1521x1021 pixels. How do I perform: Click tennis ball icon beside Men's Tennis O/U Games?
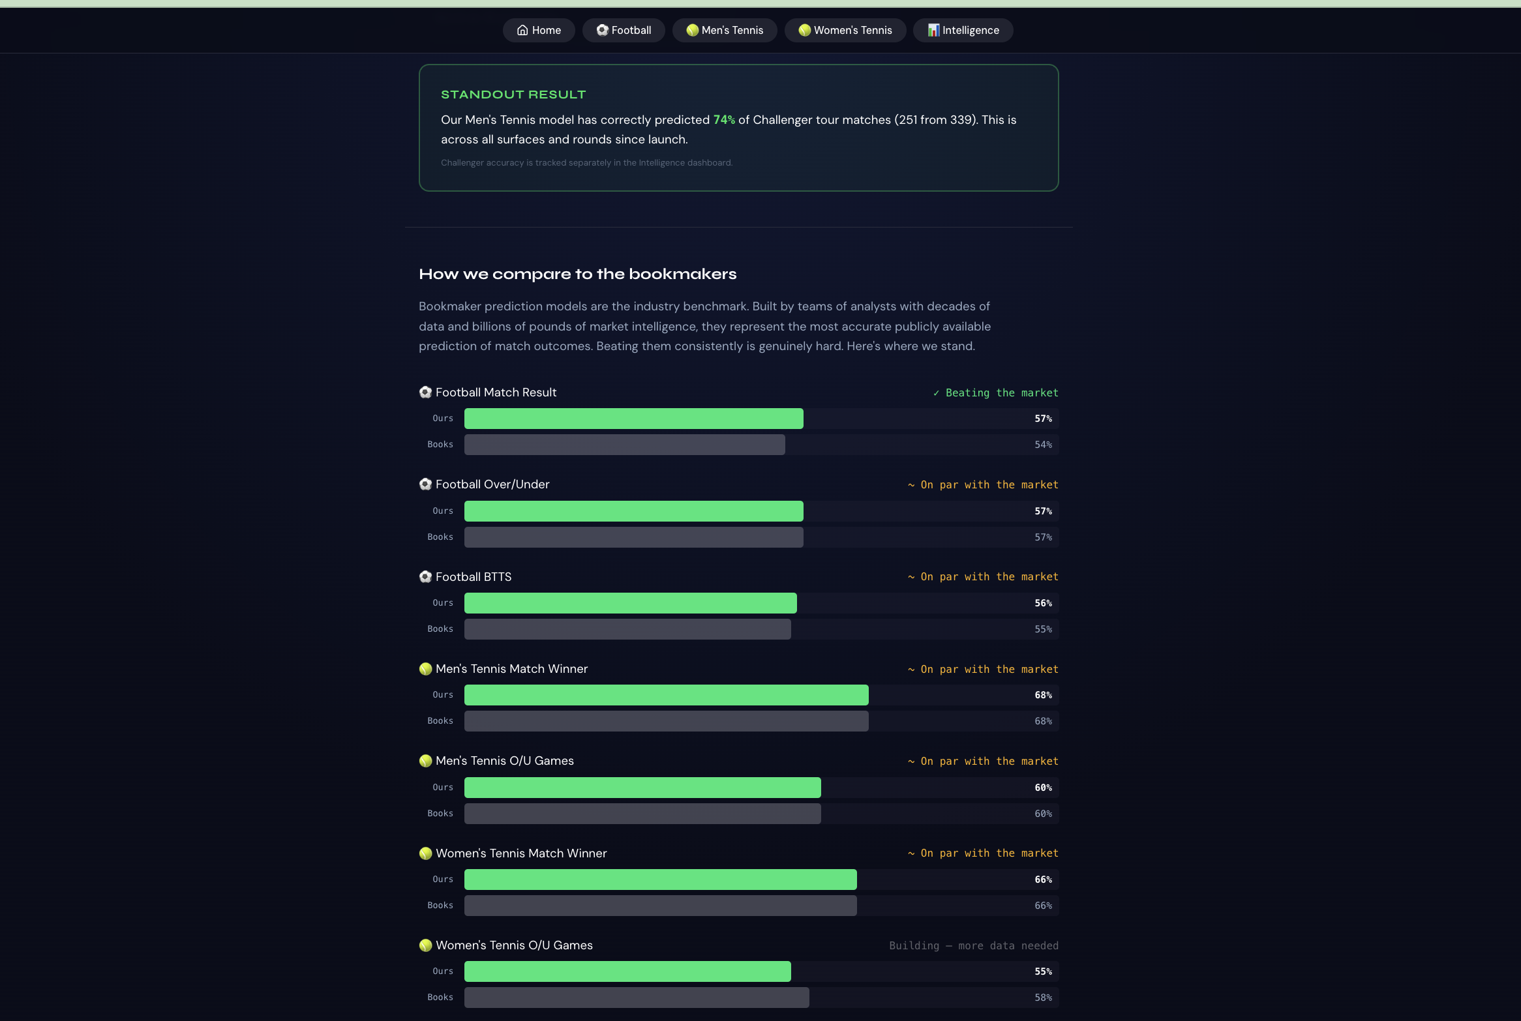click(425, 761)
